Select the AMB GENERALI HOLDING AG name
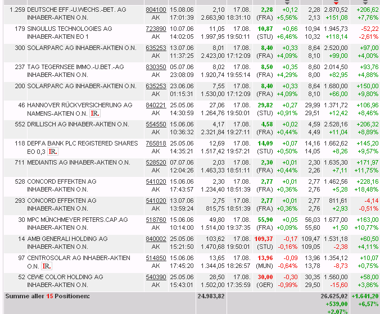 67,239
